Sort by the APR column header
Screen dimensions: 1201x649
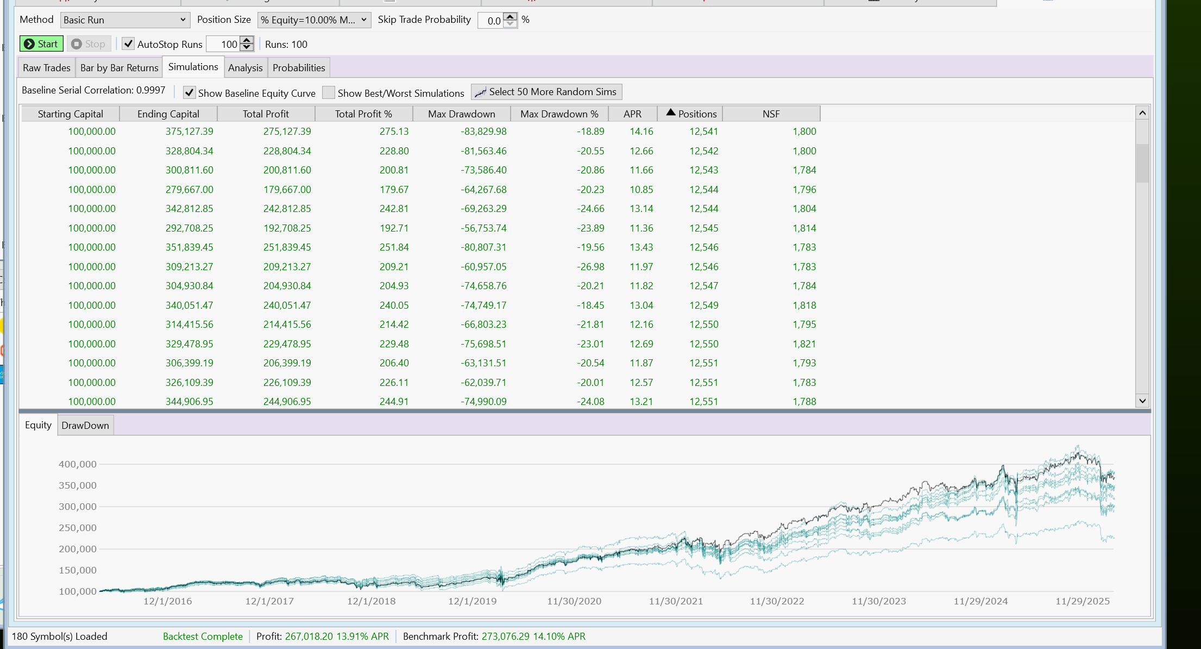(632, 114)
